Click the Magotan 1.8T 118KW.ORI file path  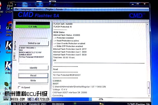coord(79,87)
